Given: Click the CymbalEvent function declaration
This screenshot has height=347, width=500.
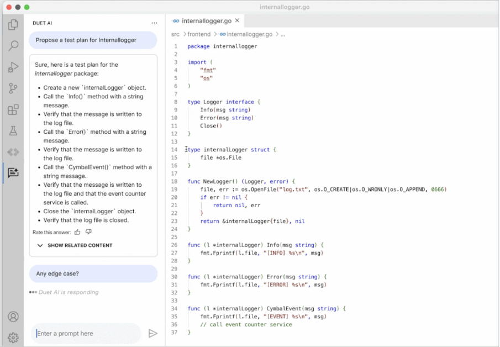Looking at the screenshot, I should 267,308.
